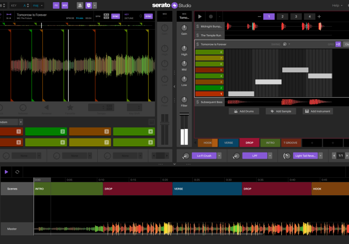This screenshot has height=244, width=349.
Task: Click the Release knob
Action: (x=23, y=108)
